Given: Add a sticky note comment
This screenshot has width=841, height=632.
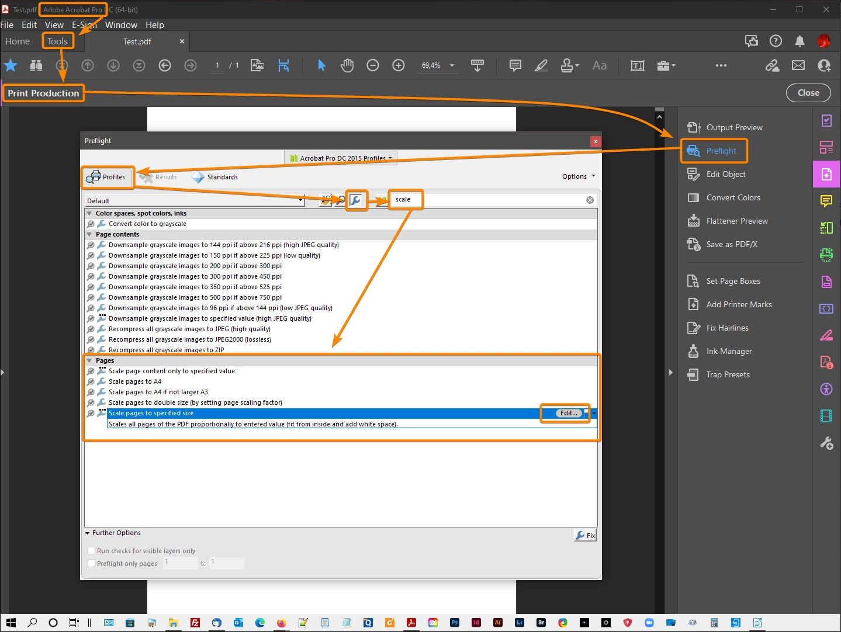Looking at the screenshot, I should [x=515, y=65].
